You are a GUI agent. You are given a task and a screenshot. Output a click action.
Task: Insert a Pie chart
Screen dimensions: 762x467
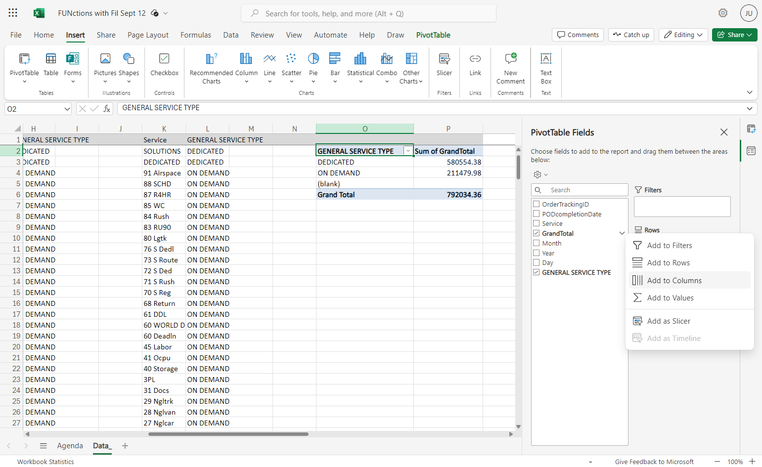pyautogui.click(x=314, y=67)
